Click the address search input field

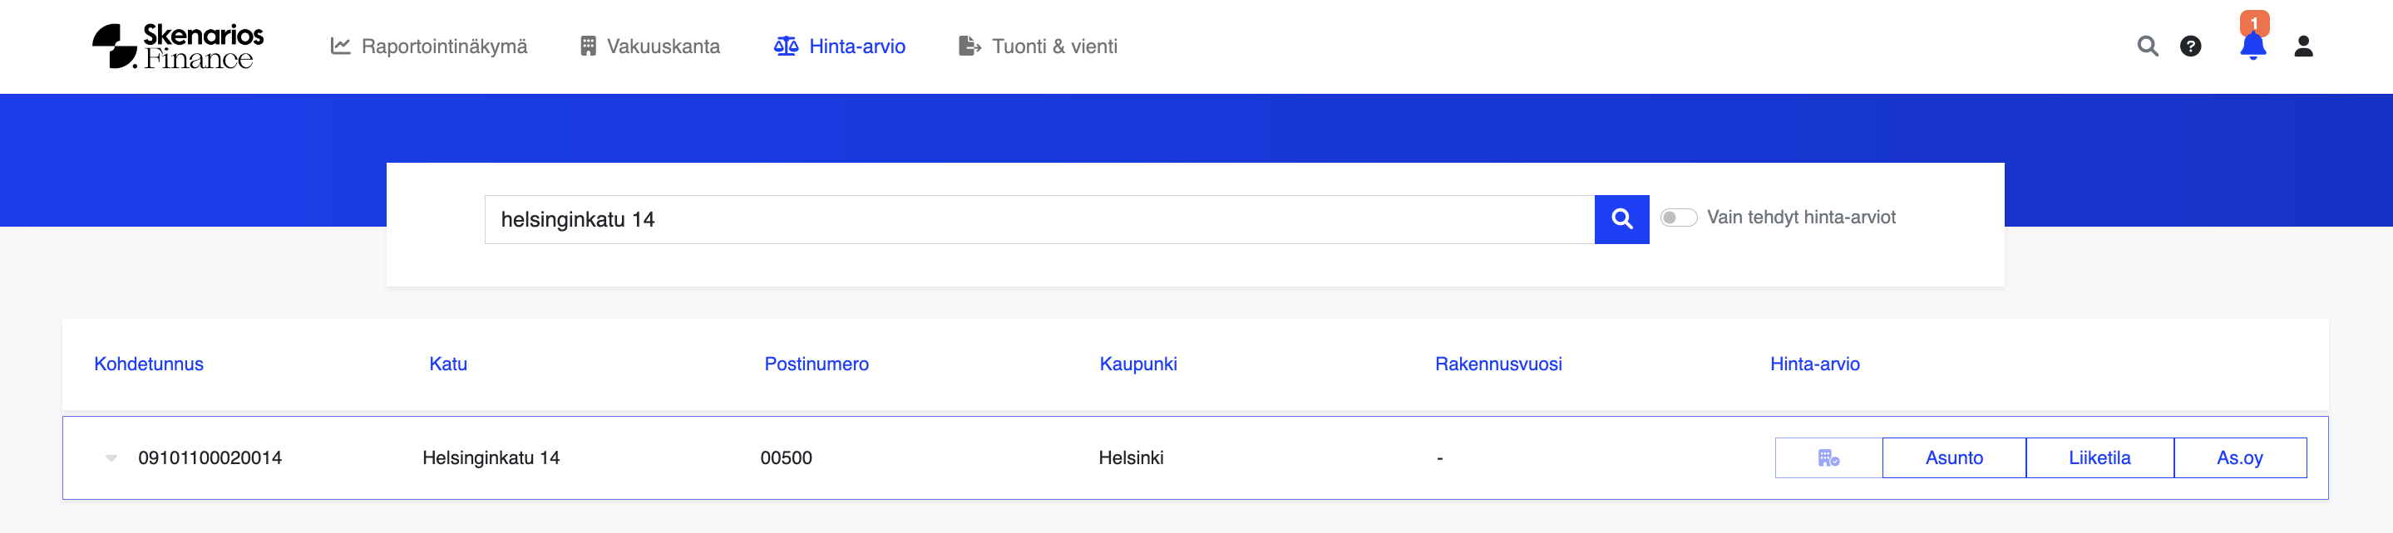(x=1039, y=220)
